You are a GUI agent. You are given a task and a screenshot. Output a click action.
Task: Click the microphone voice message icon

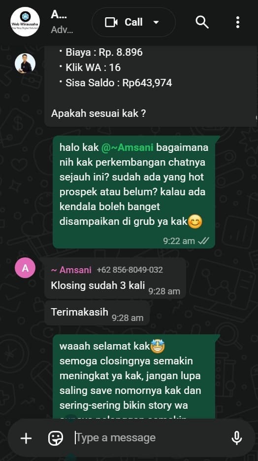click(236, 438)
